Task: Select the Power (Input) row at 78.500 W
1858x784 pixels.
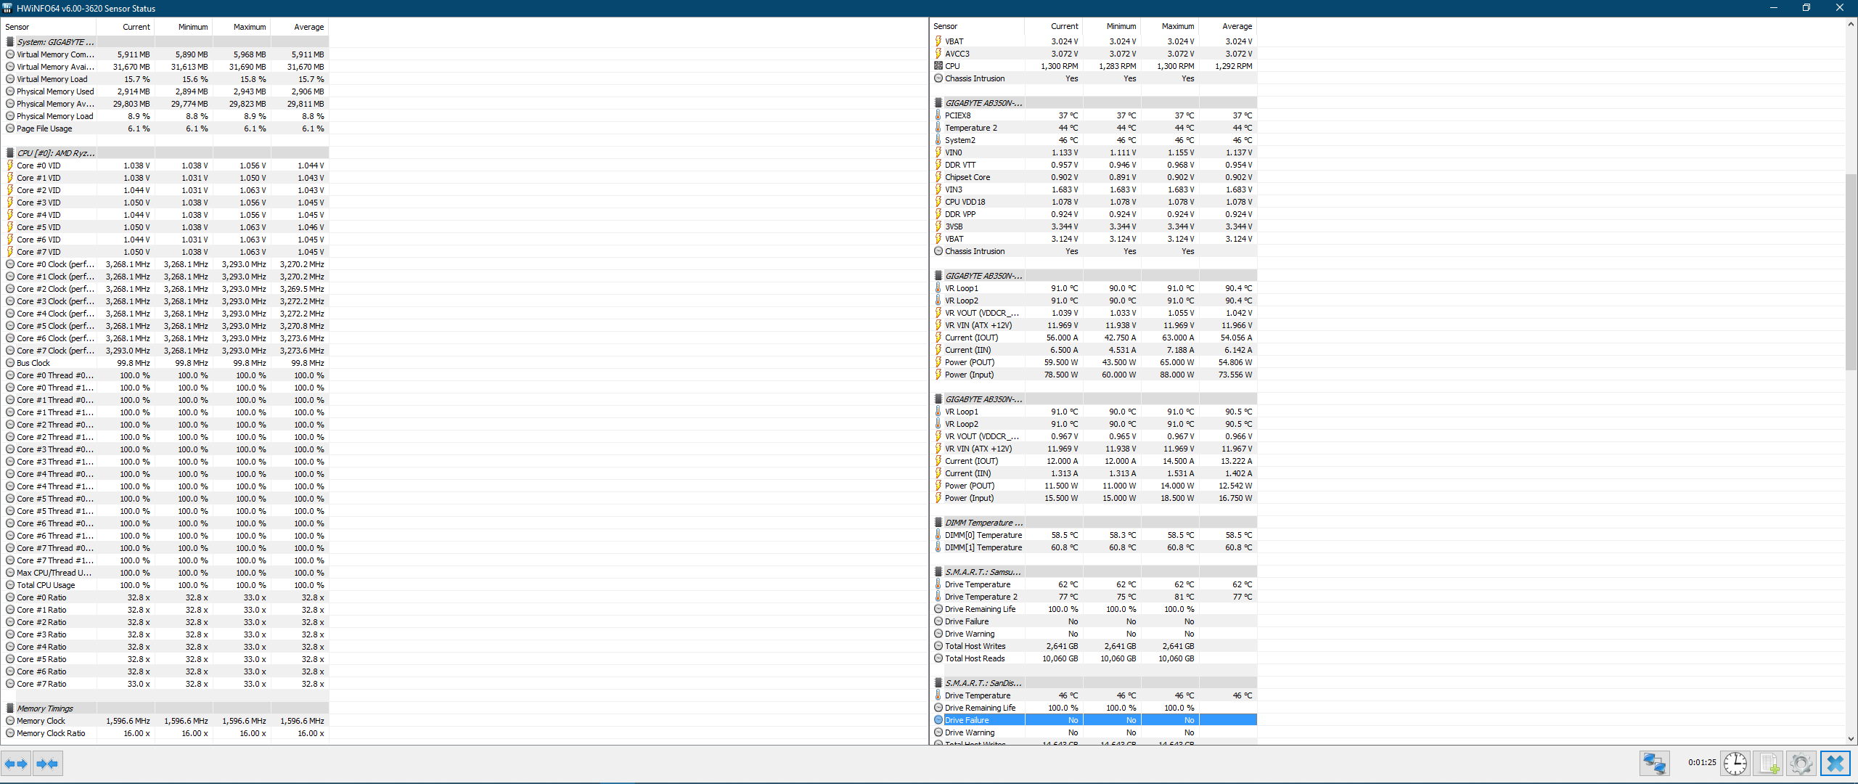Action: 969,375
